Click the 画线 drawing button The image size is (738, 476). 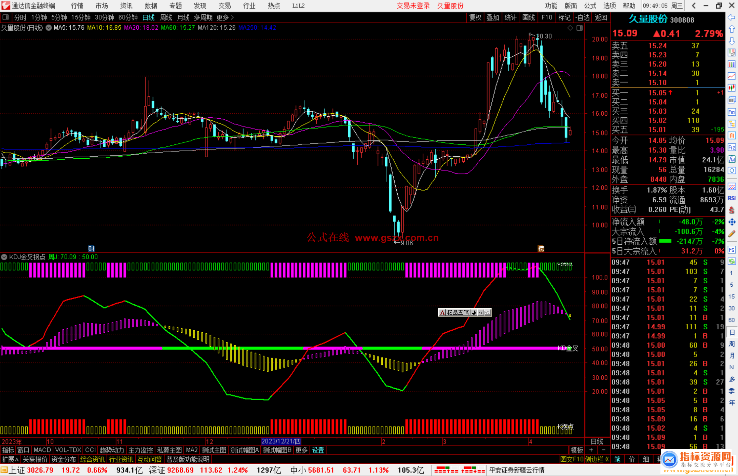point(529,17)
